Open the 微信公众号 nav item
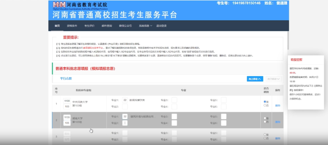Viewport: 328px width, 145px height. click(x=125, y=26)
